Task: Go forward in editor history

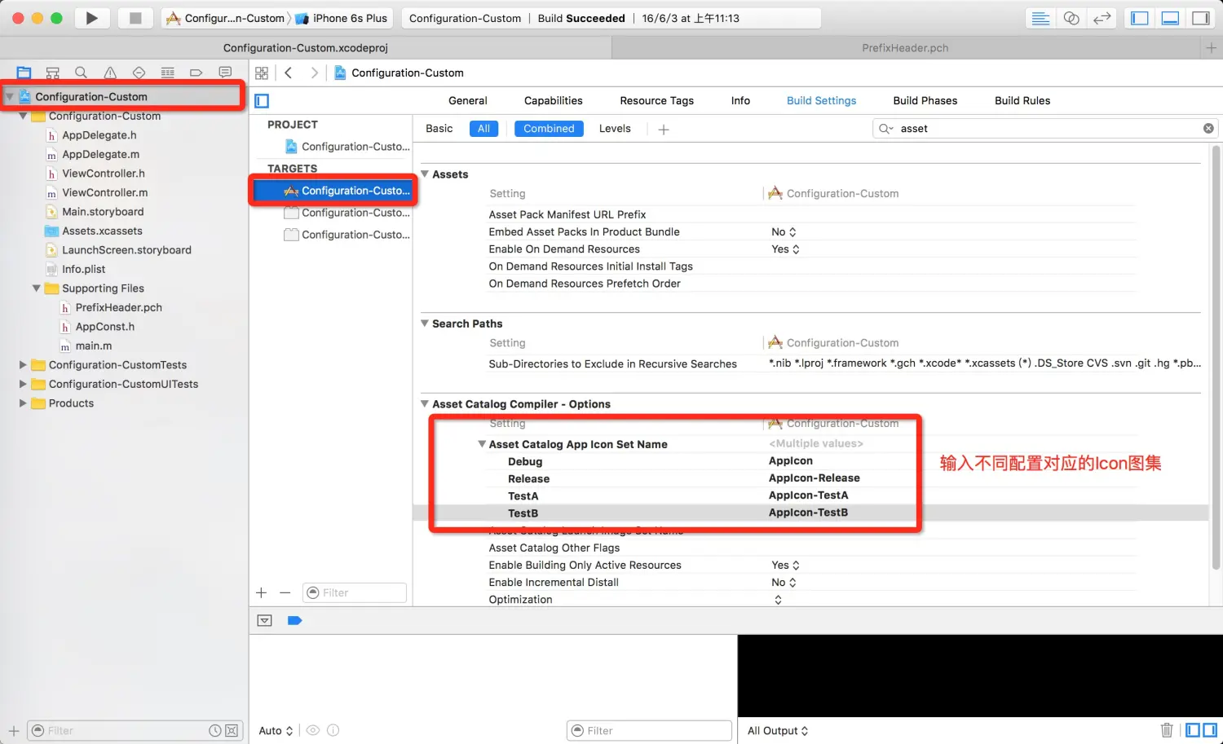Action: coord(315,73)
